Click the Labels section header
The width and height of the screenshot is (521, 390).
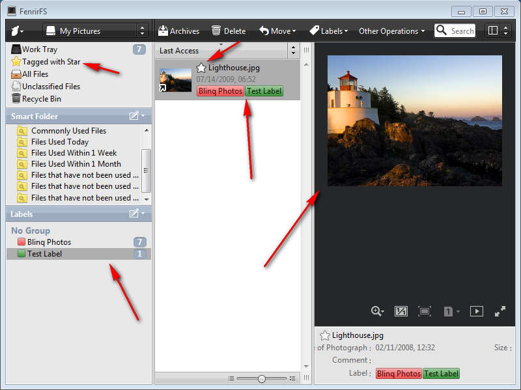pyautogui.click(x=79, y=214)
